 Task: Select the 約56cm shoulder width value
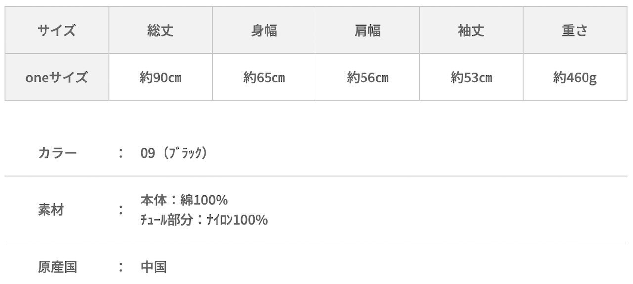pyautogui.click(x=367, y=78)
